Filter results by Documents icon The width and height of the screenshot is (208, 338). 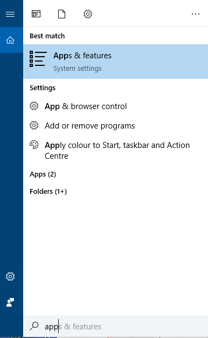point(62,14)
